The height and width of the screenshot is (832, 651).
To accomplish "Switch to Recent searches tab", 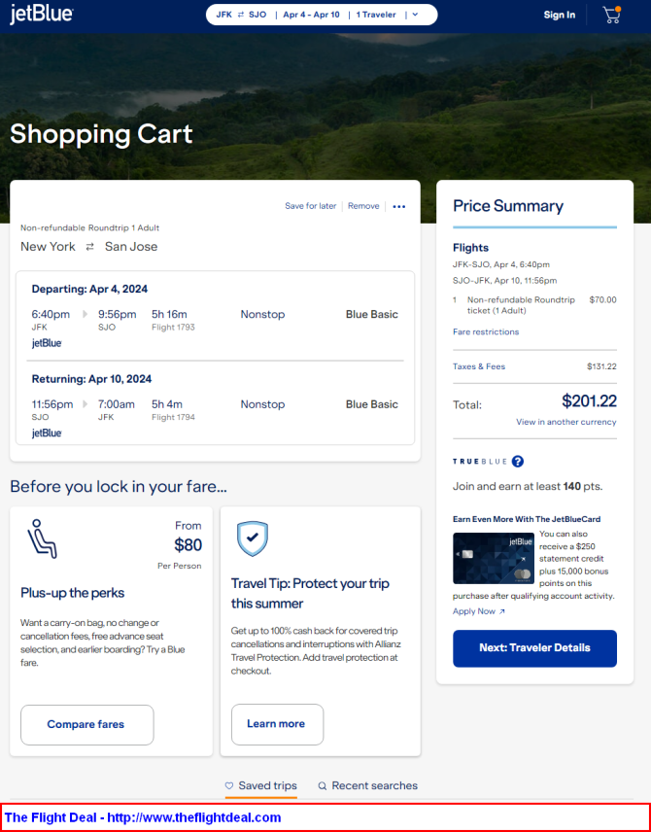I will pyautogui.click(x=367, y=786).
